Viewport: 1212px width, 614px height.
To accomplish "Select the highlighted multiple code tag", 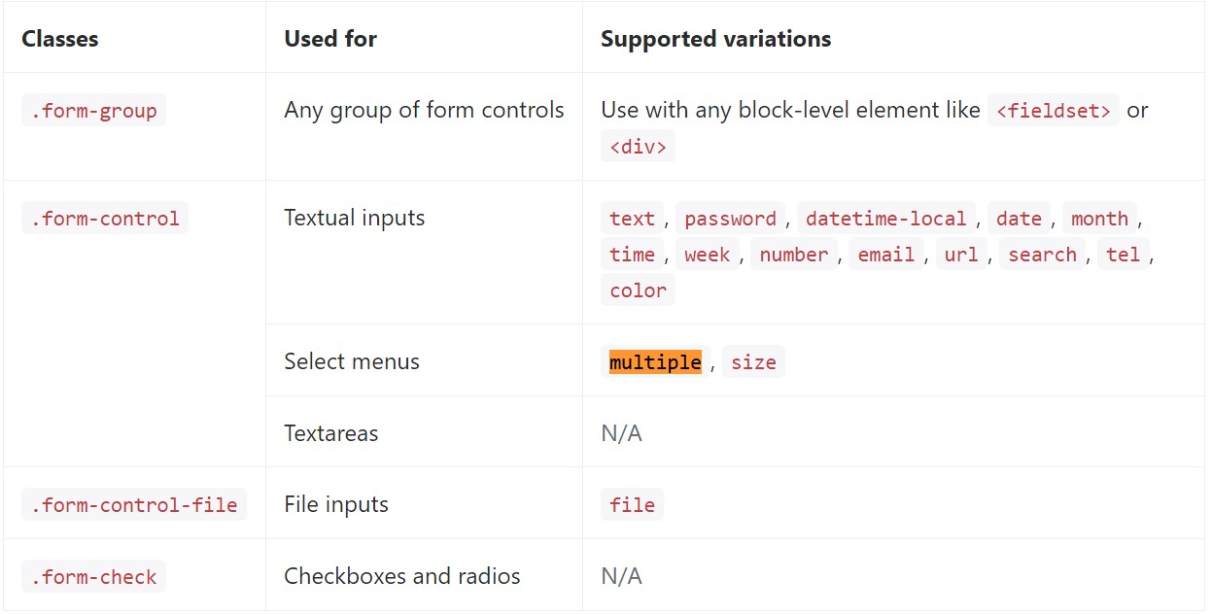I will (655, 362).
